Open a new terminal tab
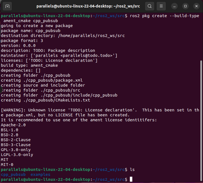The image size is (203, 183). (7, 6)
